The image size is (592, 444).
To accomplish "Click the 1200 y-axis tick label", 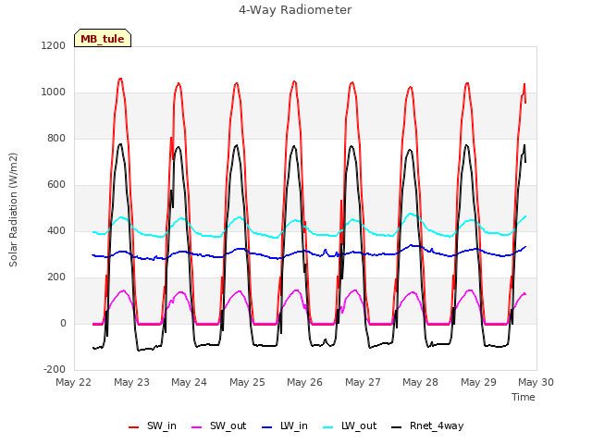I will click(x=54, y=46).
